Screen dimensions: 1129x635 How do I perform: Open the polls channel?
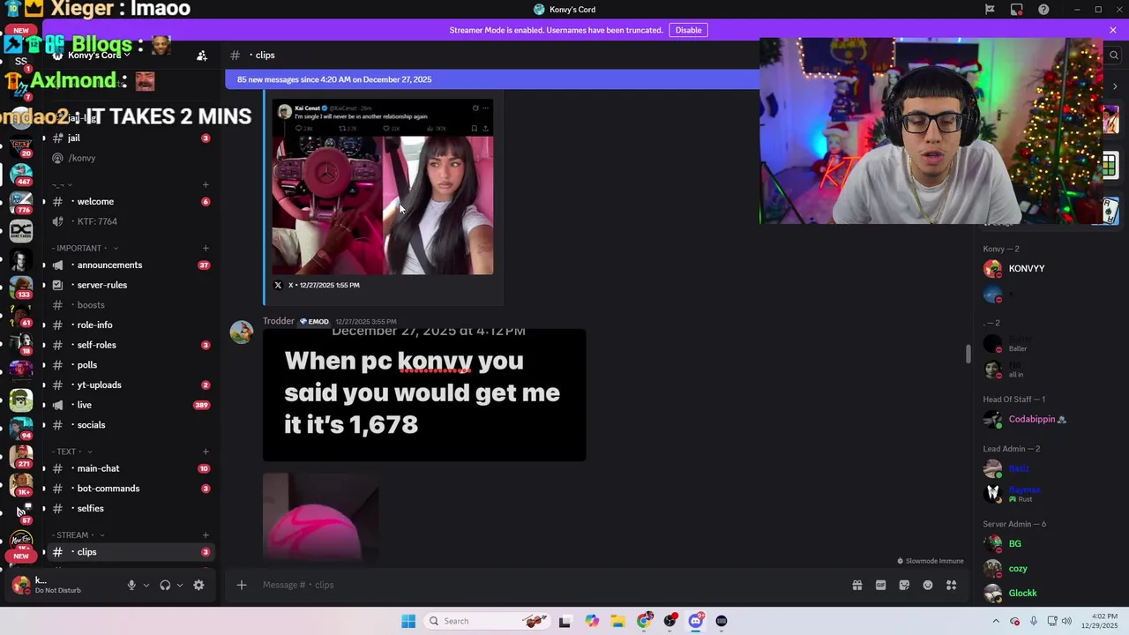131,365
